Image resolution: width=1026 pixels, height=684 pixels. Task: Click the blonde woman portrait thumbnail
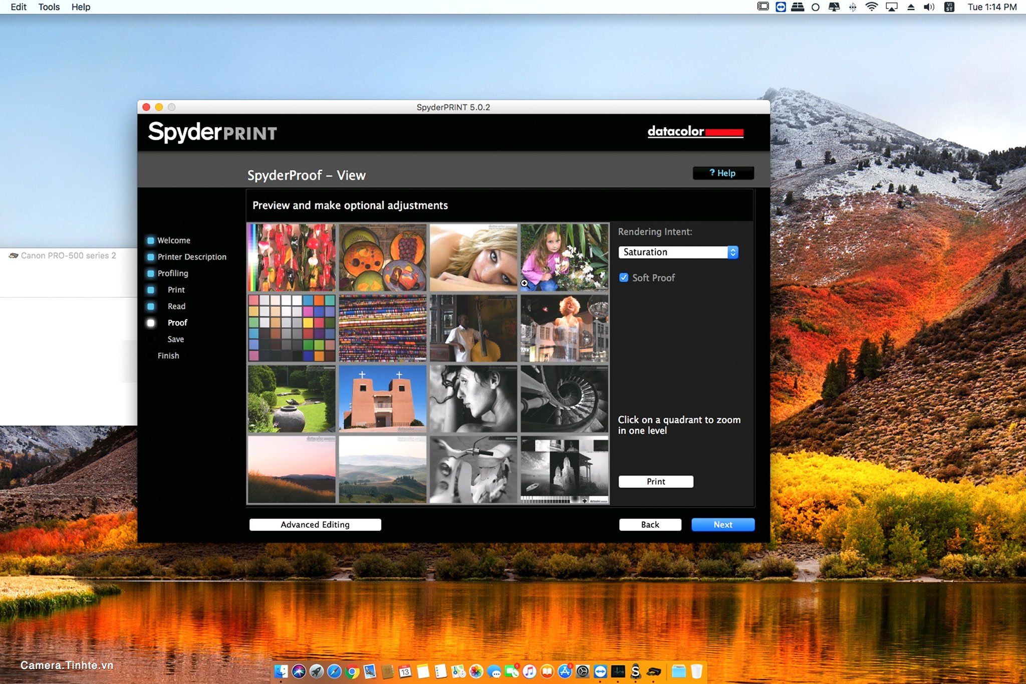tap(473, 258)
